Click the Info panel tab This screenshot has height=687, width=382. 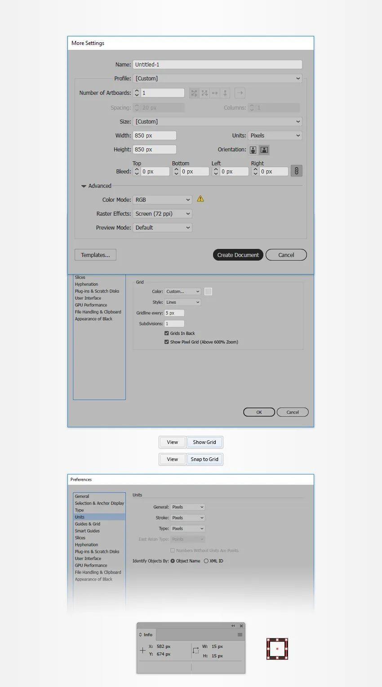(x=146, y=635)
